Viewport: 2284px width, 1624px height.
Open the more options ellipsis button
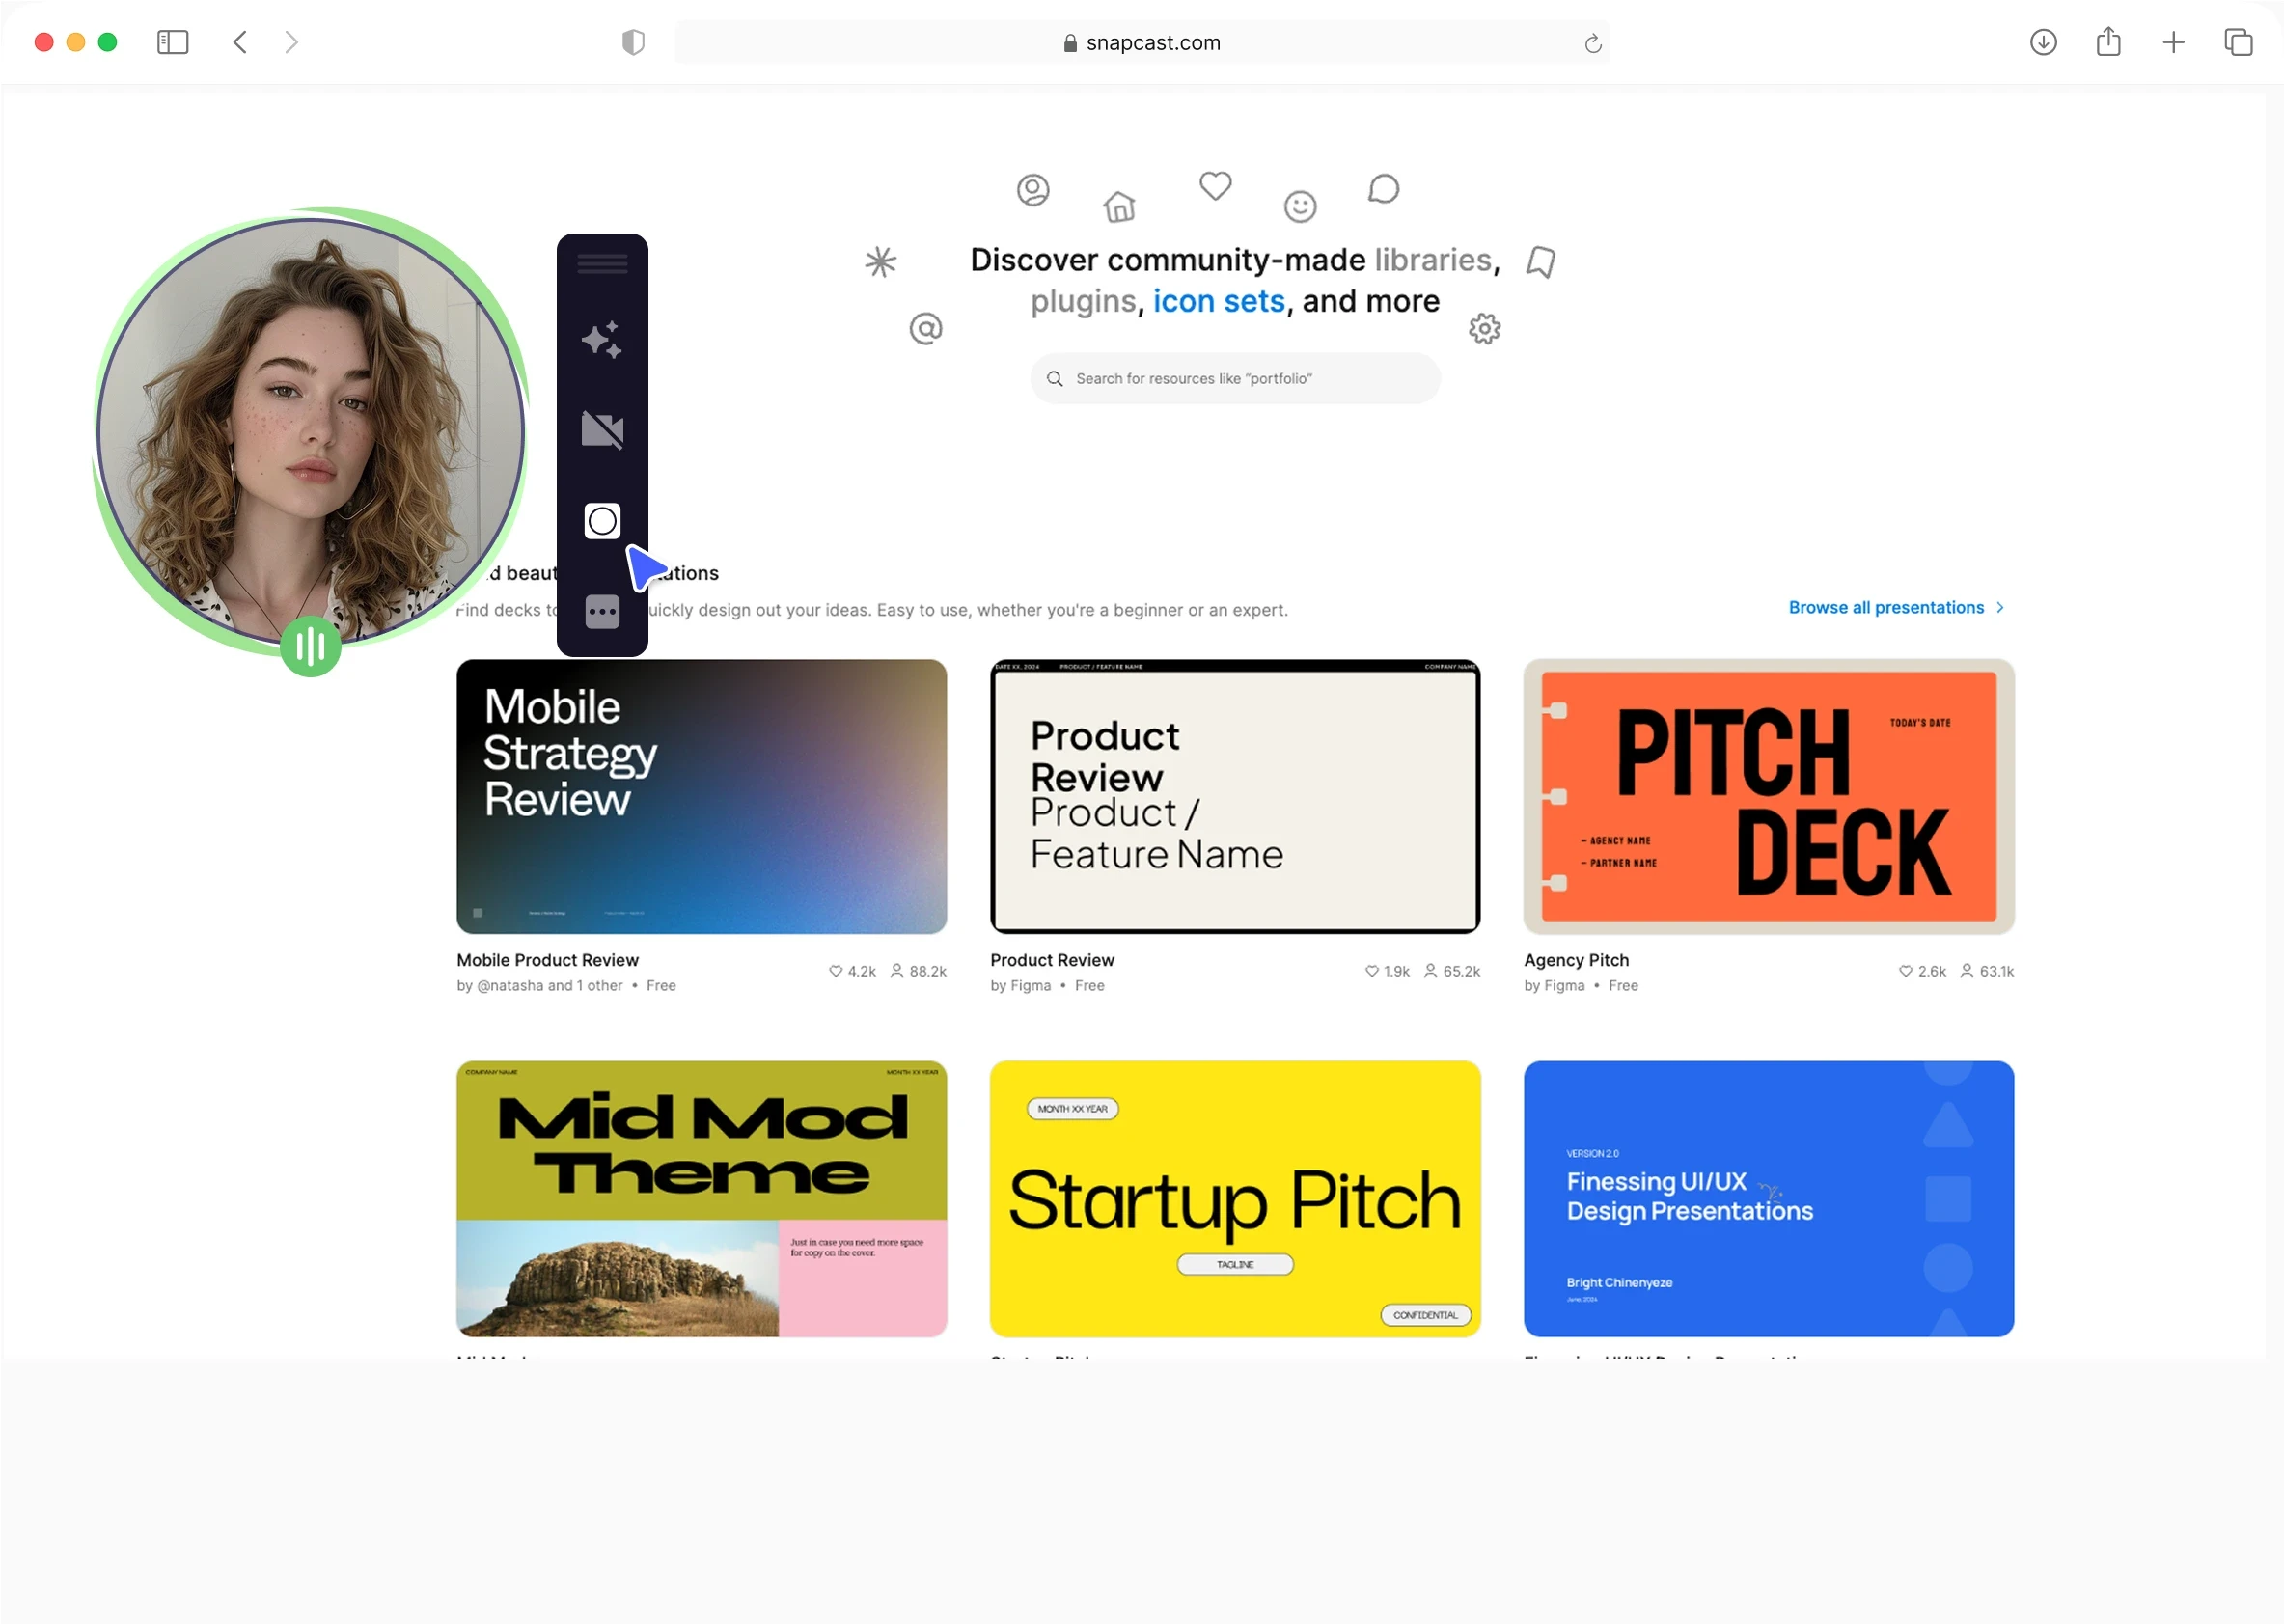click(602, 612)
